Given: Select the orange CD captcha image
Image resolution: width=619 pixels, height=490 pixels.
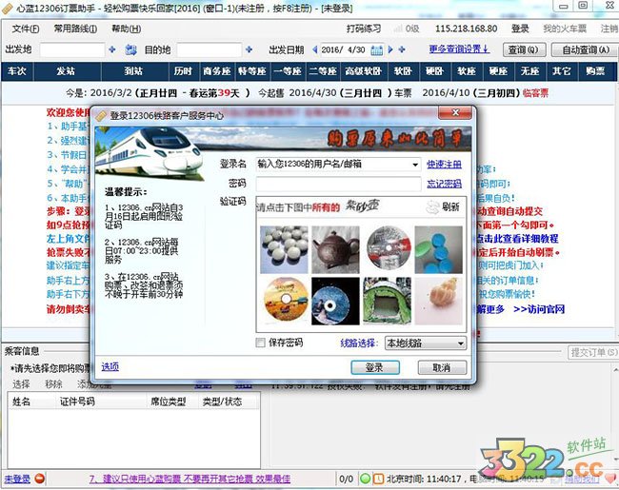Looking at the screenshot, I should coord(284,301).
